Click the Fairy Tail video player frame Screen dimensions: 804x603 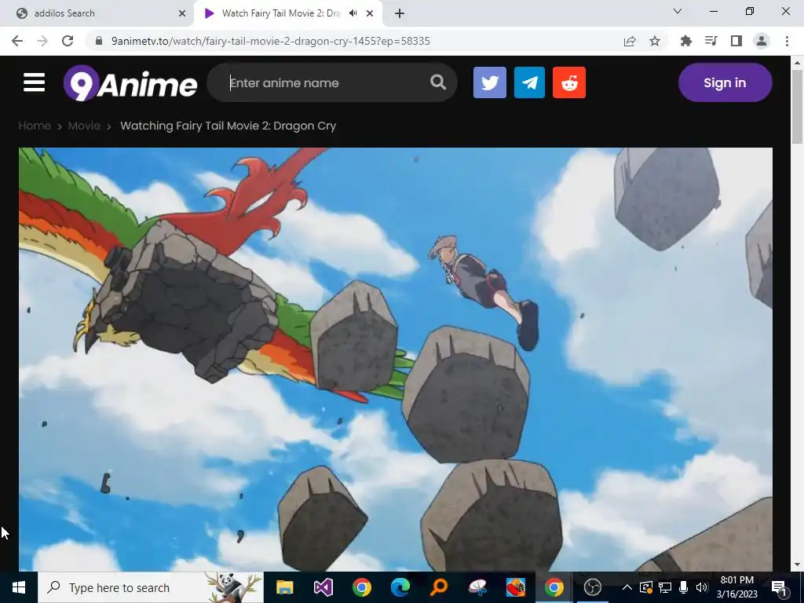(396, 359)
